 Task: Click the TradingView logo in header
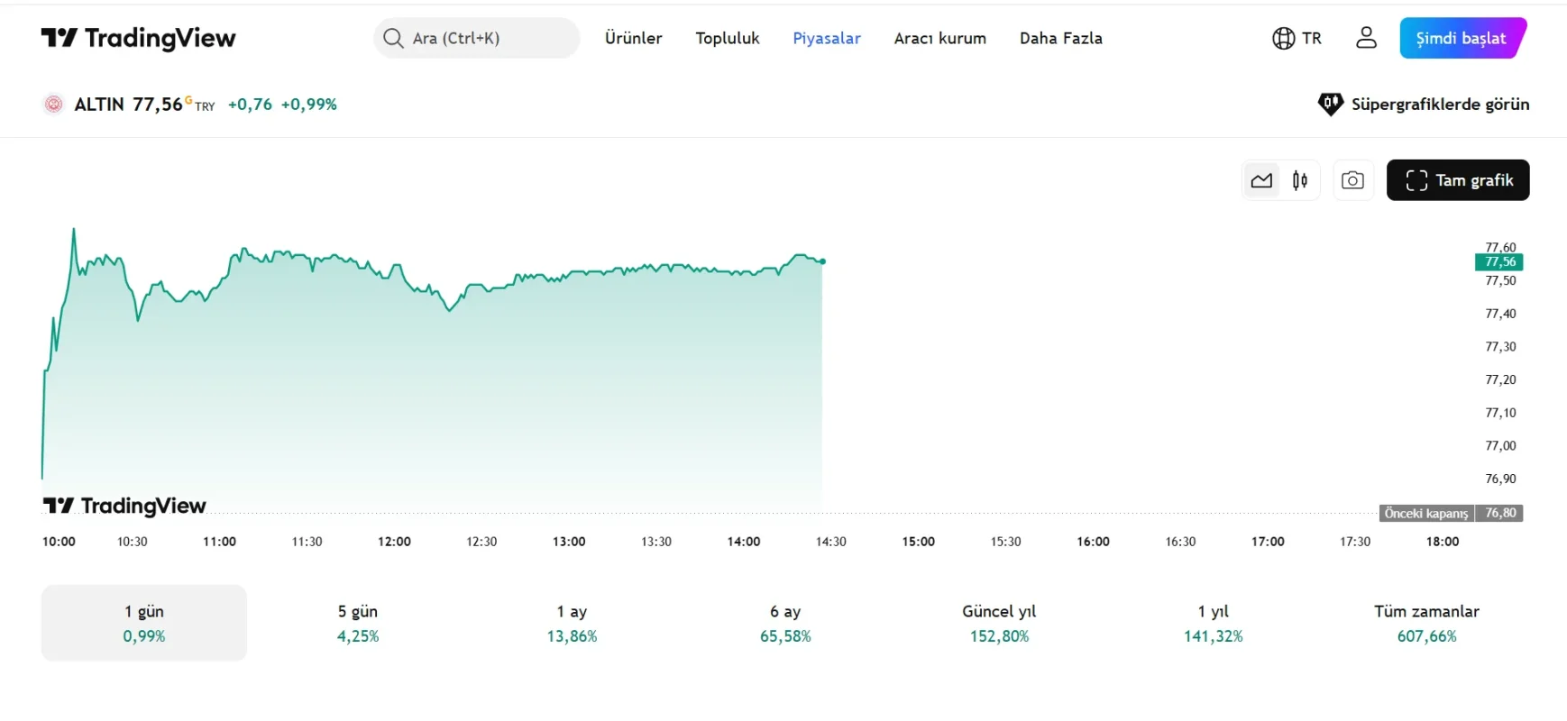tap(138, 38)
